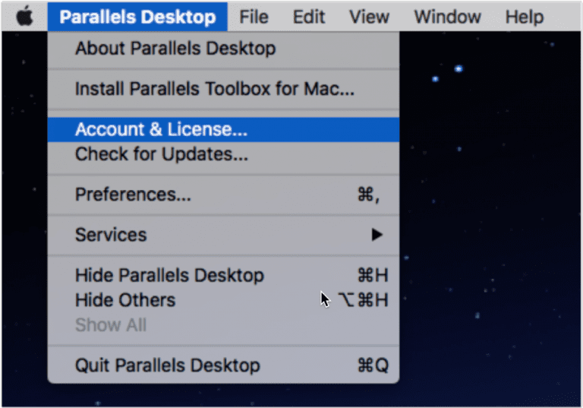The width and height of the screenshot is (583, 408).
Task: Close the Parallels Desktop menu title
Action: (137, 17)
